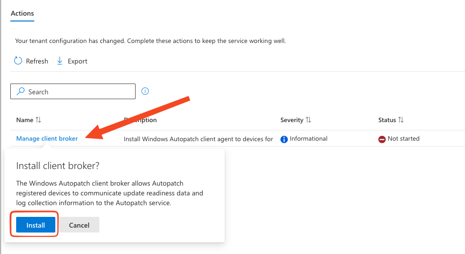Click the sort arrows next to Severity
The height and width of the screenshot is (254, 465).
[x=308, y=120]
